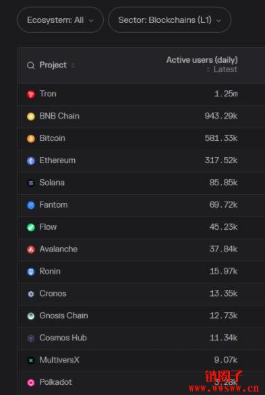Image resolution: width=265 pixels, height=395 pixels.
Task: Open the Cosmos Hub project
Action: (63, 338)
